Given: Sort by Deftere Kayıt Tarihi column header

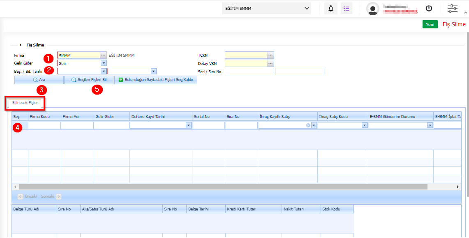Looking at the screenshot, I should coord(161,116).
